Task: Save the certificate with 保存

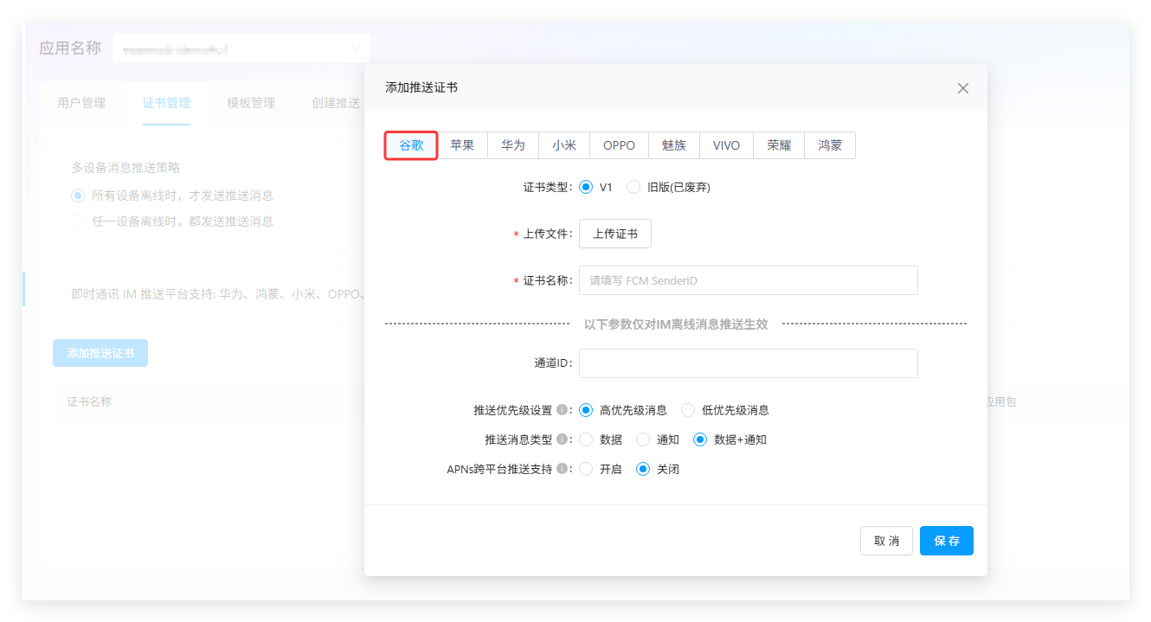Action: (946, 541)
